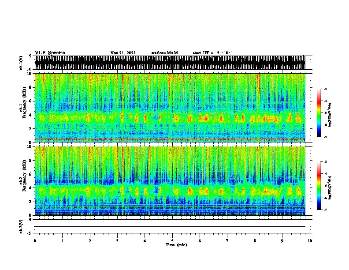Click the "-3" label on ch.1 colorbar
349x270 pixels.
pos(325,89)
